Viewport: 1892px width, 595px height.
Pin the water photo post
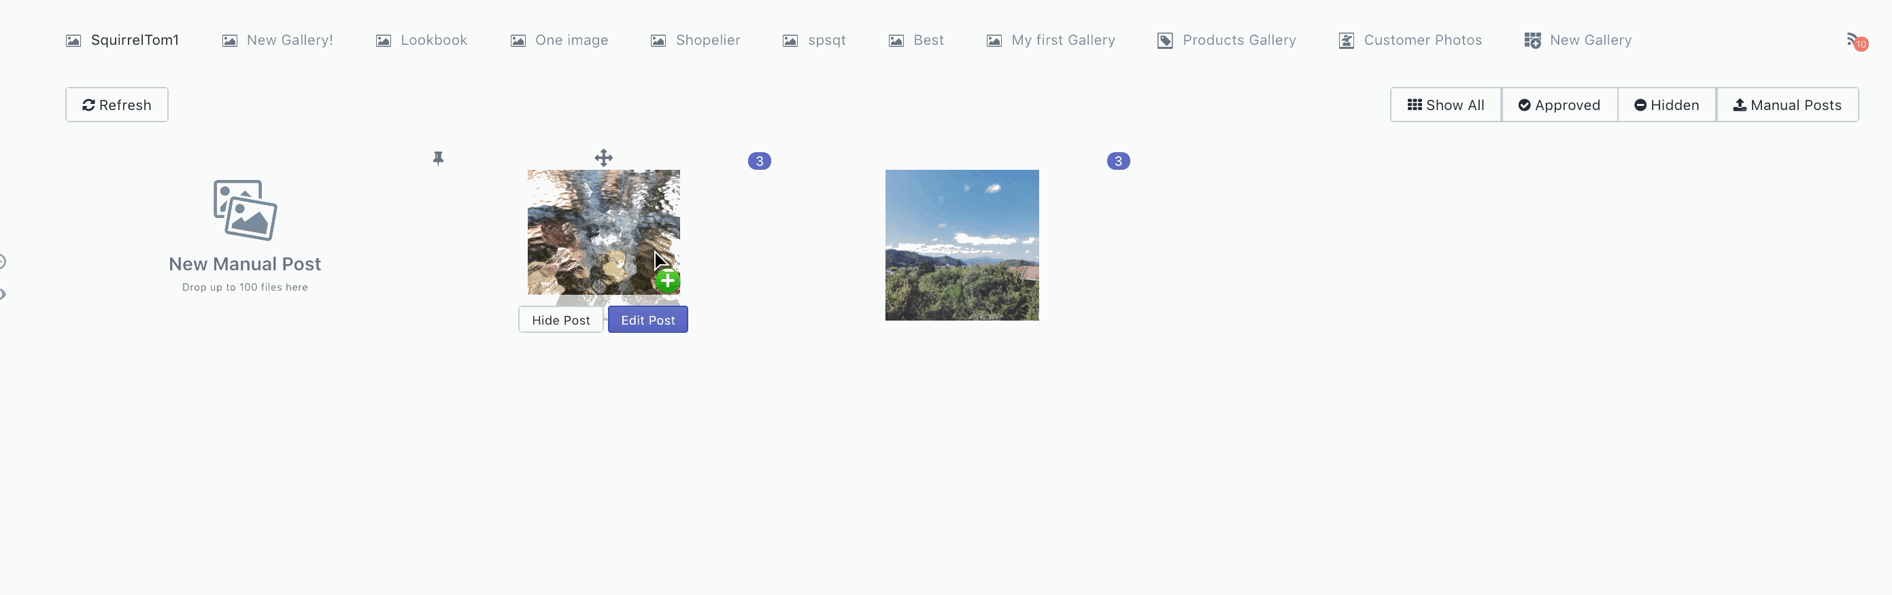pos(439,158)
